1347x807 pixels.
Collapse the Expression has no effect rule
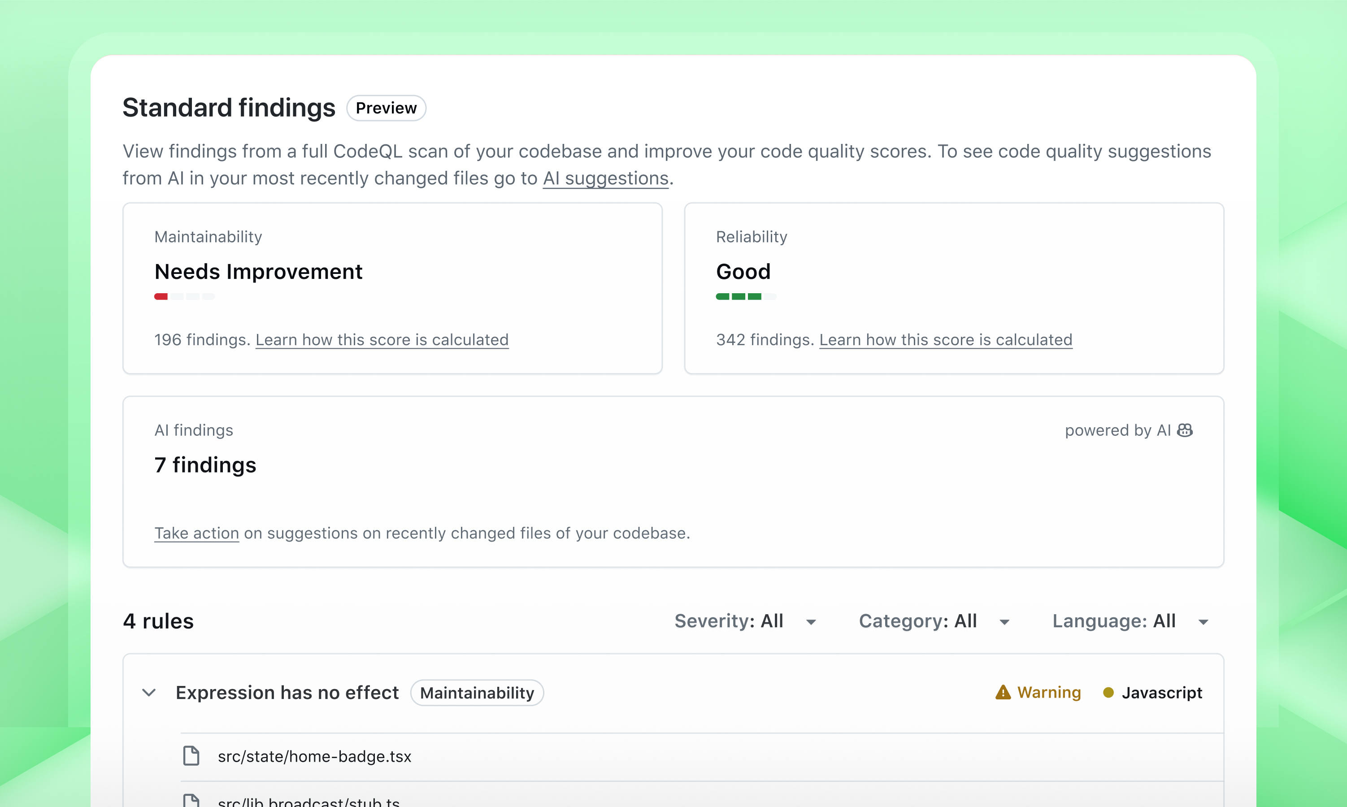tap(149, 692)
